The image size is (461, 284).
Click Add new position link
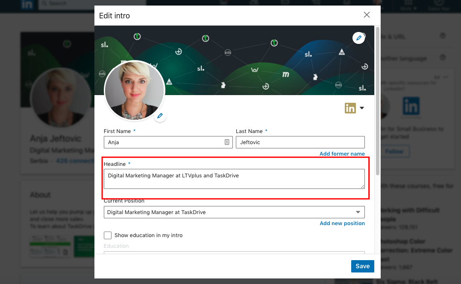point(342,223)
